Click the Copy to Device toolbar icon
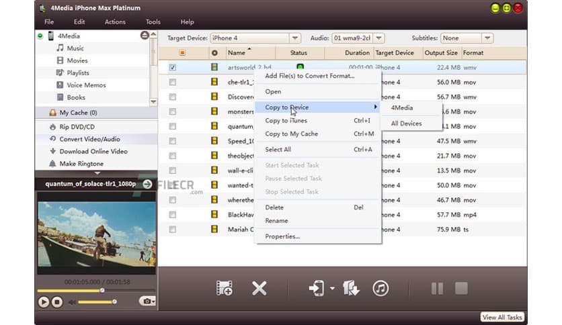 [x=317, y=288]
